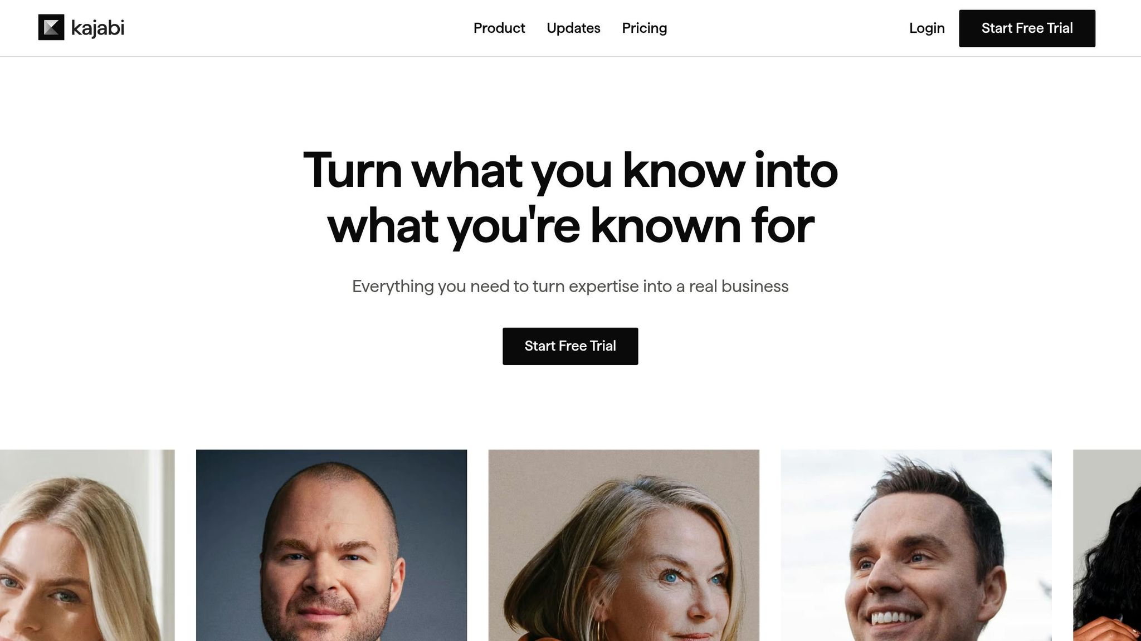Go to the Updates page
Viewport: 1141px width, 641px height.
573,28
